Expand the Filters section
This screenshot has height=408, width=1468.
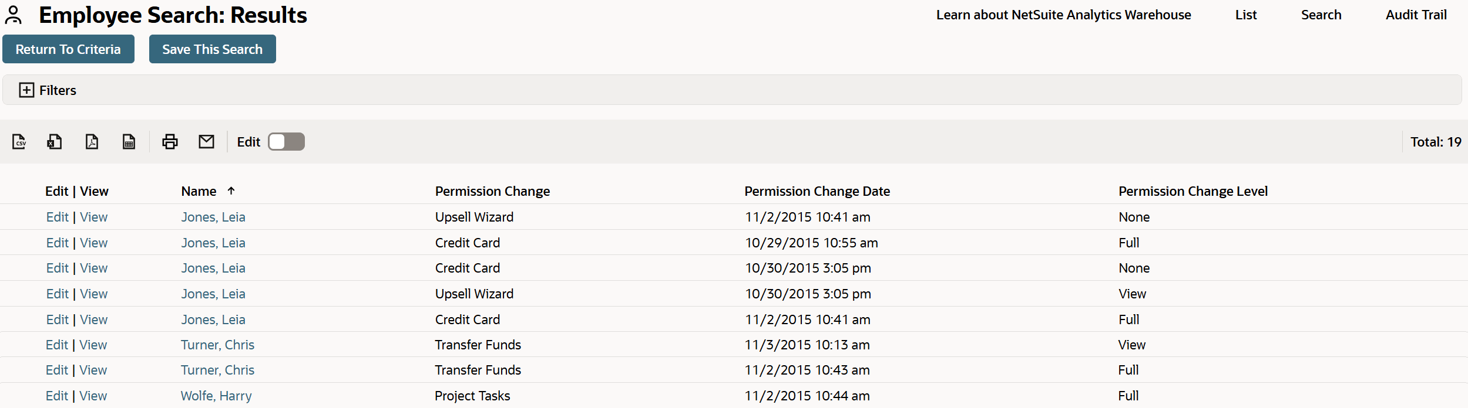pyautogui.click(x=26, y=90)
